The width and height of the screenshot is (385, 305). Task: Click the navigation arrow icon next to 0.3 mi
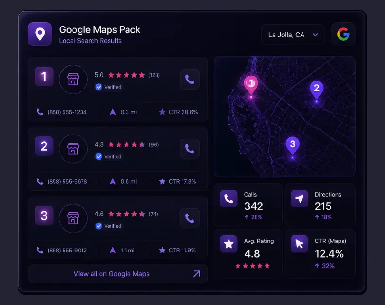(x=113, y=112)
